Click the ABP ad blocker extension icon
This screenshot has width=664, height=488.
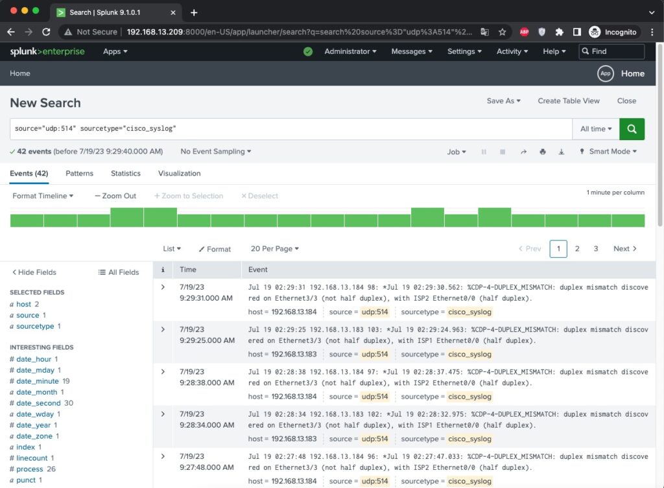pyautogui.click(x=524, y=32)
